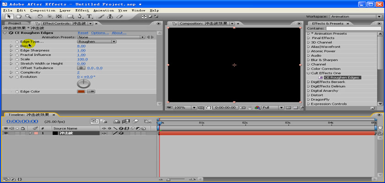Open the Animation Presets None dropdown

(x=111, y=37)
